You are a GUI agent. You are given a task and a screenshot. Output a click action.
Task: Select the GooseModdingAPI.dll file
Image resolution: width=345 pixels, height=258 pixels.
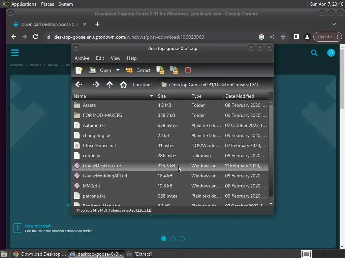pyautogui.click(x=170, y=176)
